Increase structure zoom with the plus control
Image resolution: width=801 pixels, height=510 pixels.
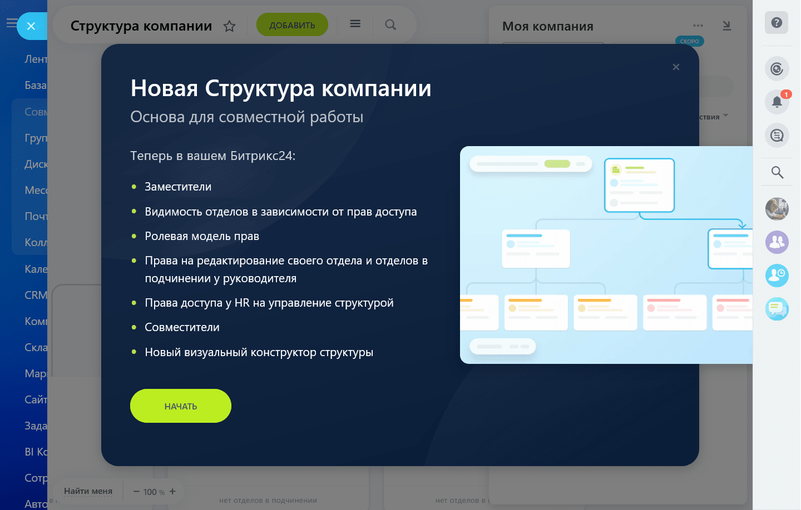click(x=171, y=491)
